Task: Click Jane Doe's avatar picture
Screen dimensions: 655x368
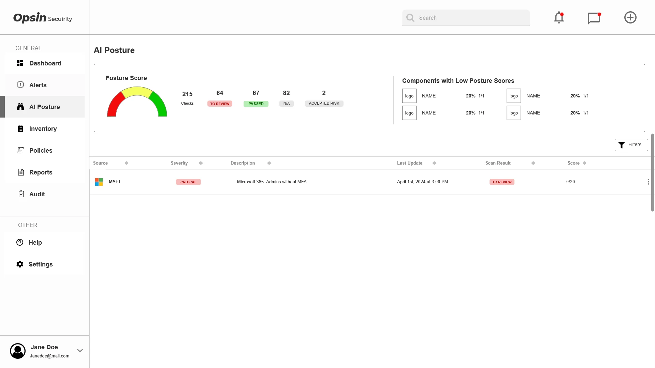Action: pyautogui.click(x=18, y=351)
